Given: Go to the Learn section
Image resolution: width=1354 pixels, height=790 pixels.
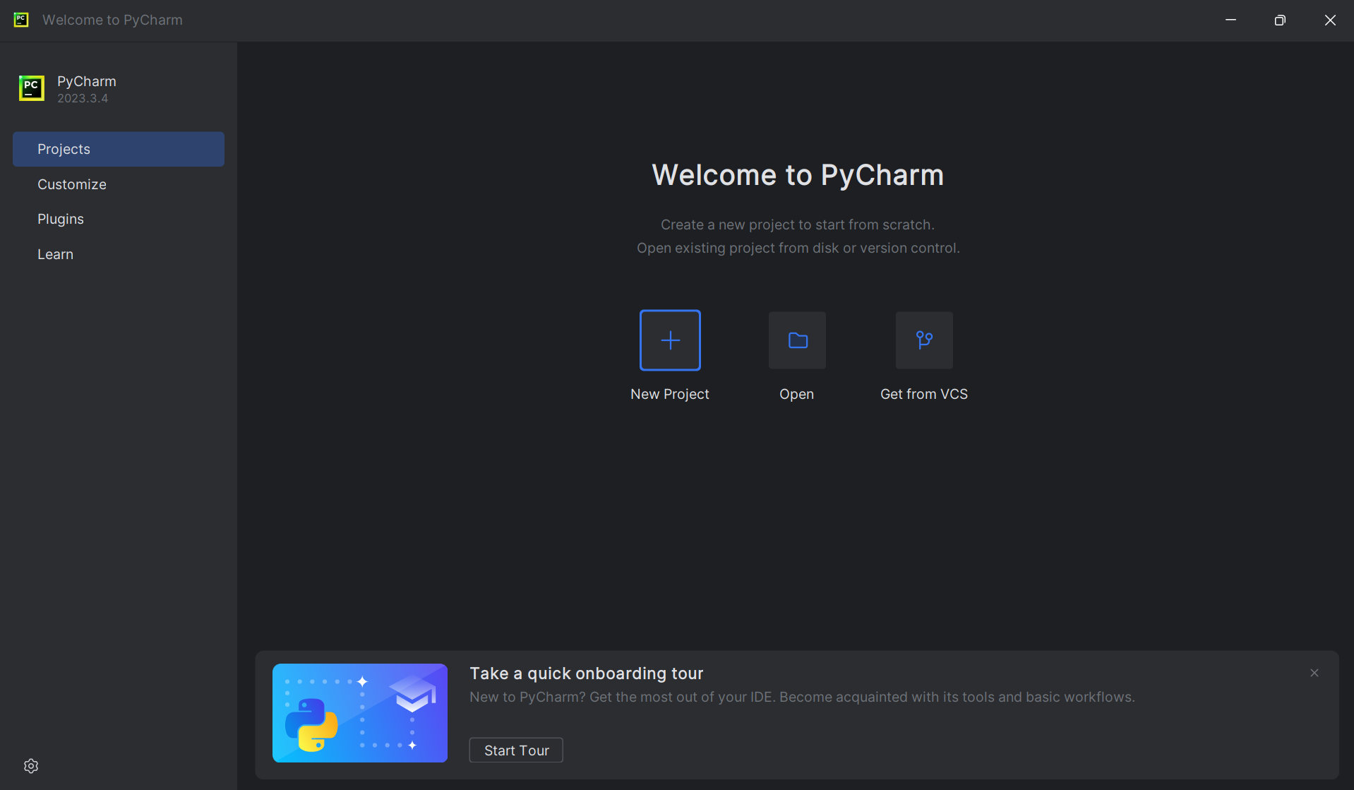Looking at the screenshot, I should click(55, 254).
